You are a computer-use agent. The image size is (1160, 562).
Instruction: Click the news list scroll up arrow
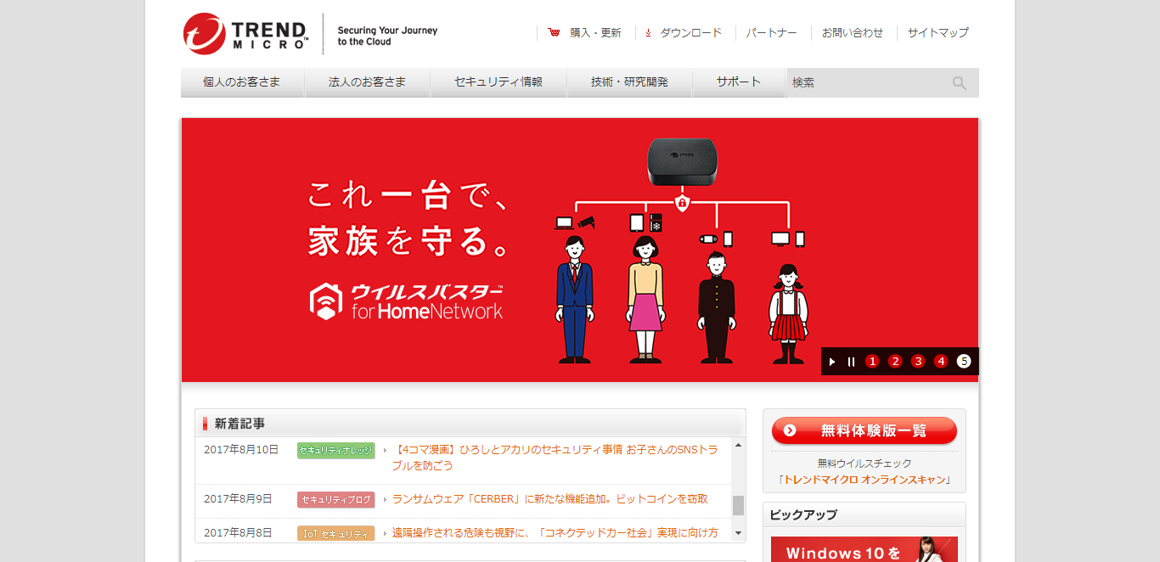point(738,445)
